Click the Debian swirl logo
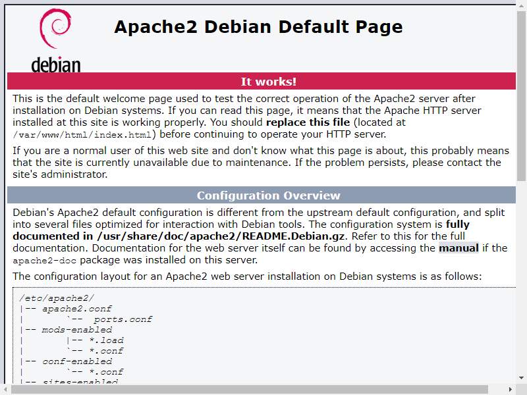Image resolution: width=527 pixels, height=395 pixels. point(55,28)
